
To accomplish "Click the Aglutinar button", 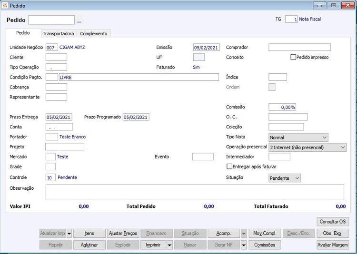I will (89, 245).
